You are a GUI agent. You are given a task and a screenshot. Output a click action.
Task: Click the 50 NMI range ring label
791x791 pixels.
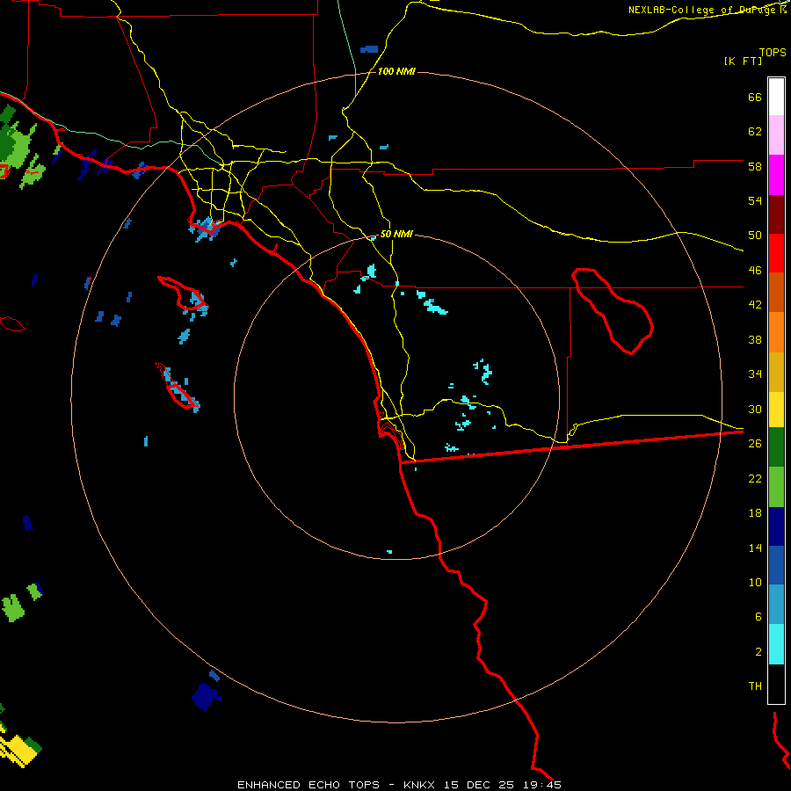[x=396, y=234]
